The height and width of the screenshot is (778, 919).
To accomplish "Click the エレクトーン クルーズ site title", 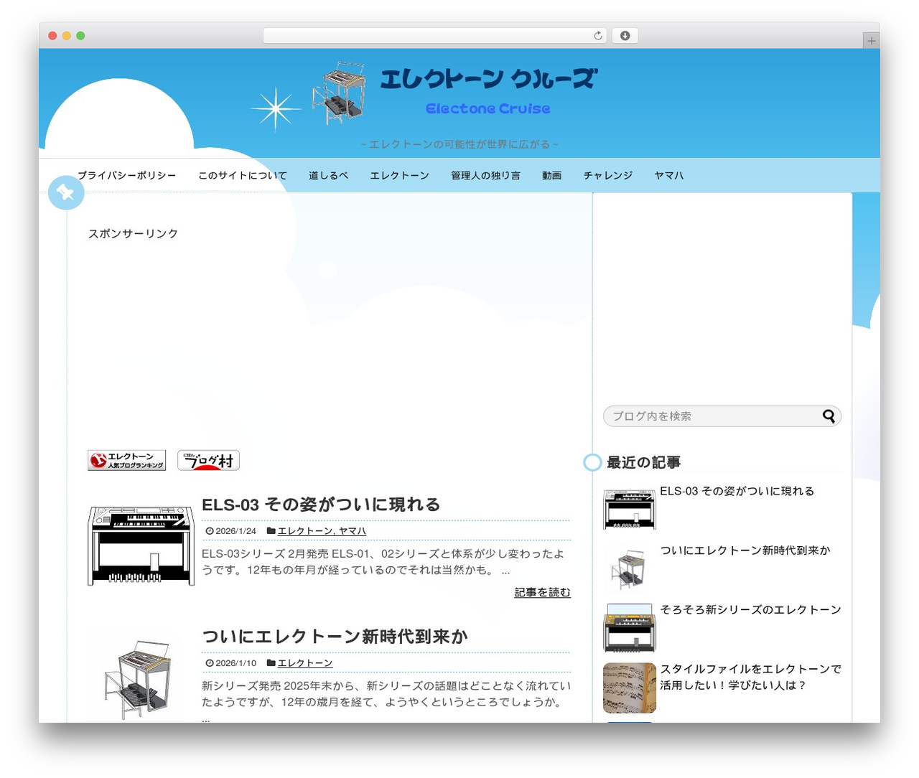I will tap(488, 79).
